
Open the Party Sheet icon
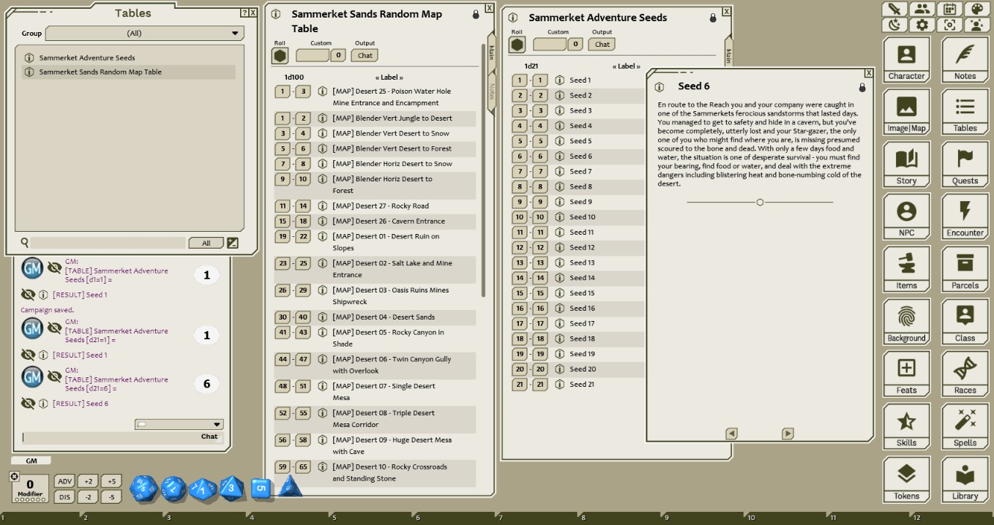coord(922,9)
